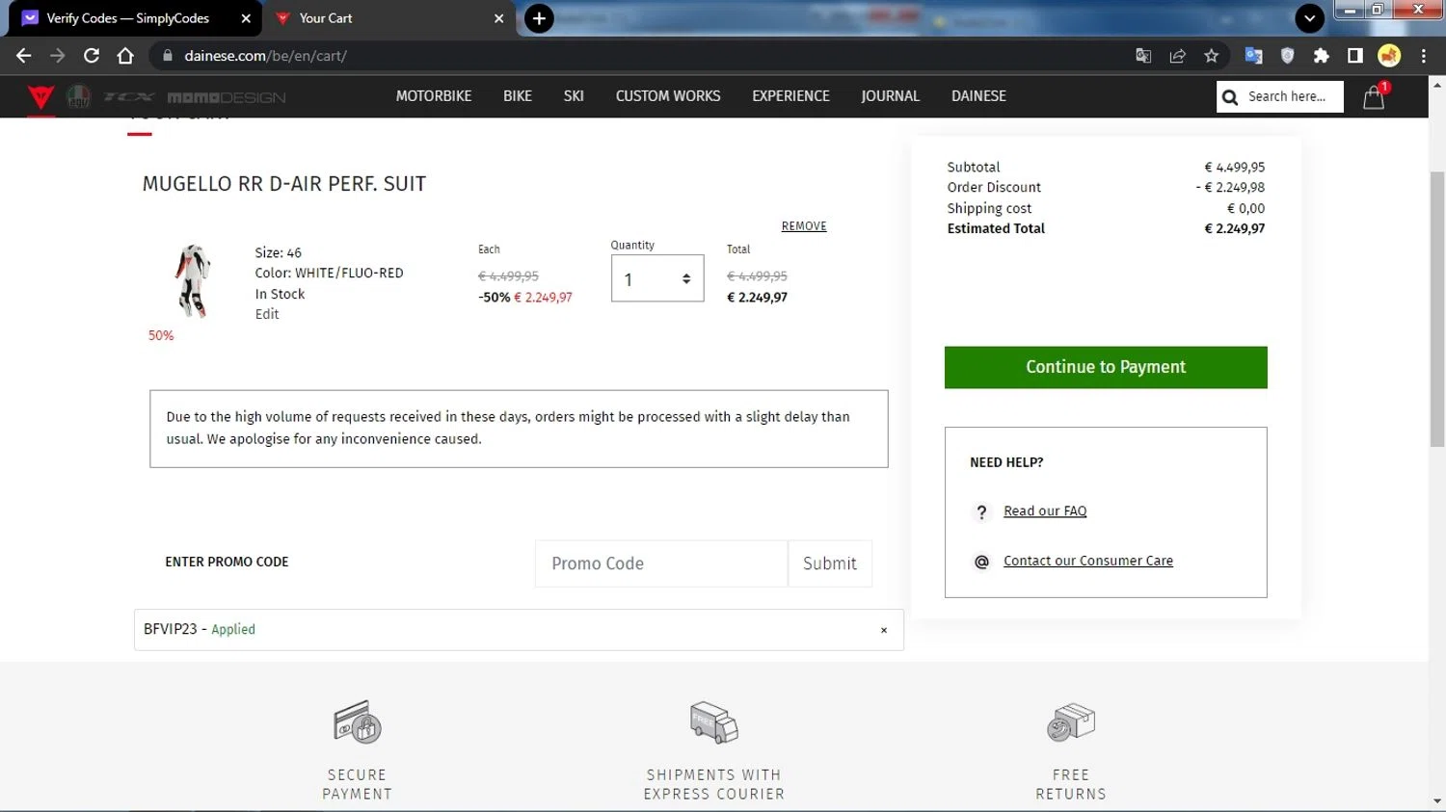This screenshot has height=812, width=1446.
Task: Remove the Mugello suit from cart
Action: tap(804, 226)
